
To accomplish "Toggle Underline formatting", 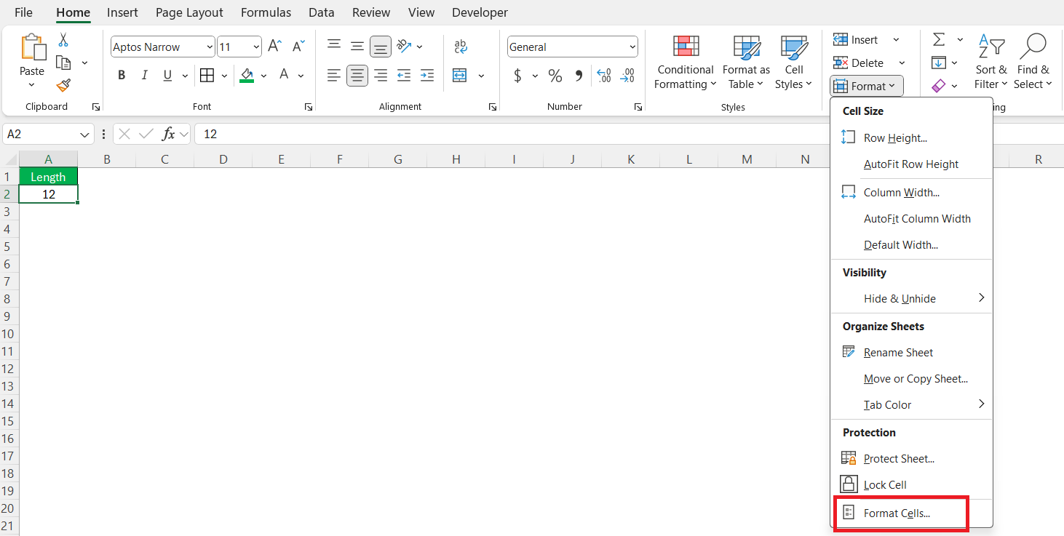I will (167, 75).
